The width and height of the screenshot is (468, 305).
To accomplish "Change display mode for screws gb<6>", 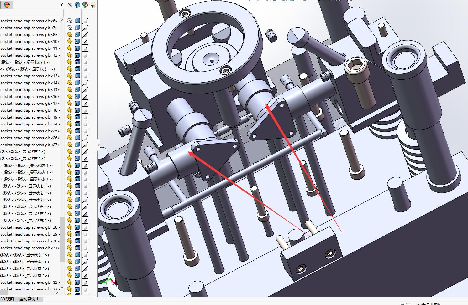I will [77, 21].
